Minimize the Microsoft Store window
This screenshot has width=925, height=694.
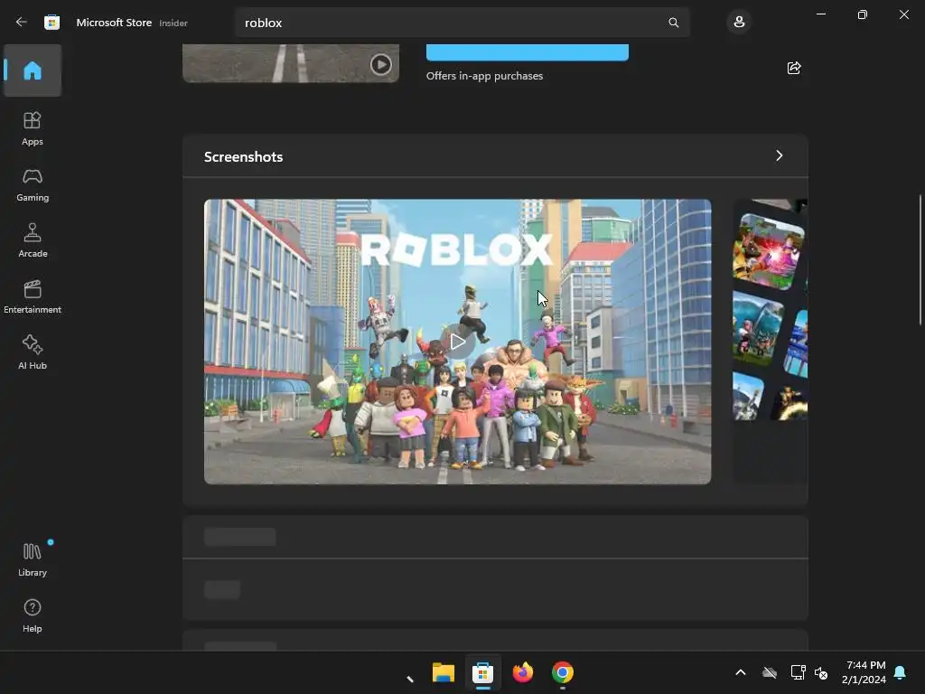click(820, 14)
